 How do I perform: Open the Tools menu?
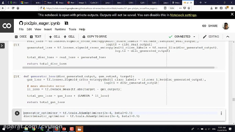(x=72, y=29)
